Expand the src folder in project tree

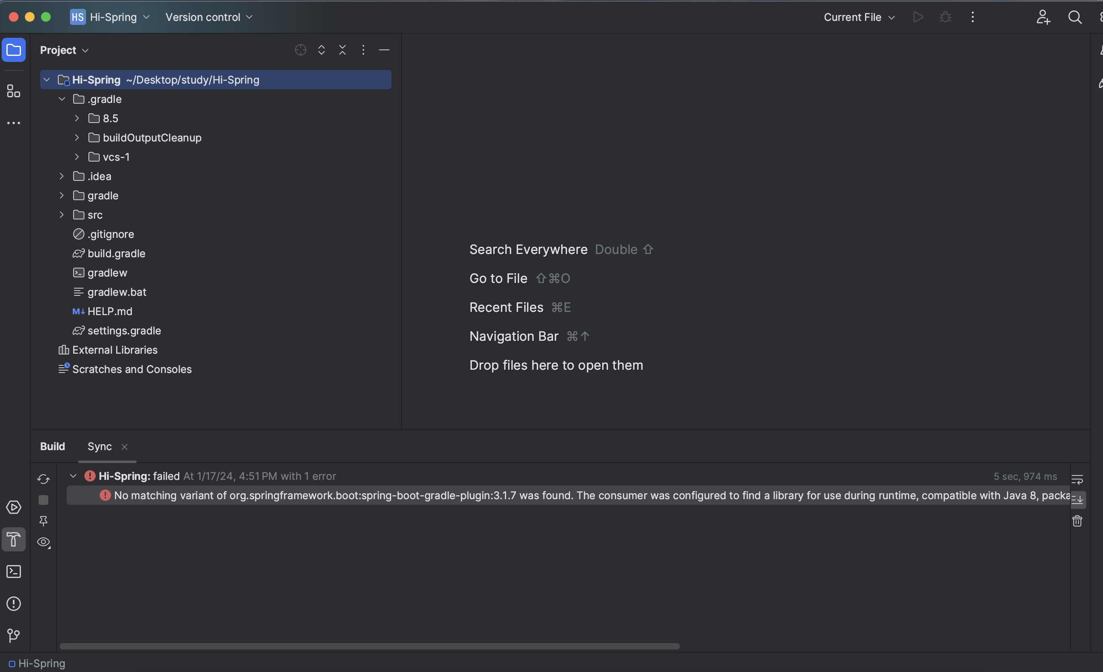pyautogui.click(x=62, y=214)
